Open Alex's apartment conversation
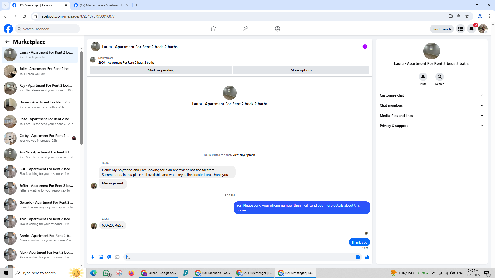The width and height of the screenshot is (495, 278). click(x=40, y=255)
